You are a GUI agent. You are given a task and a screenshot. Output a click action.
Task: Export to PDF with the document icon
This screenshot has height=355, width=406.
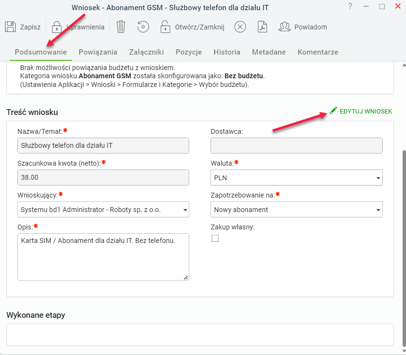click(262, 27)
